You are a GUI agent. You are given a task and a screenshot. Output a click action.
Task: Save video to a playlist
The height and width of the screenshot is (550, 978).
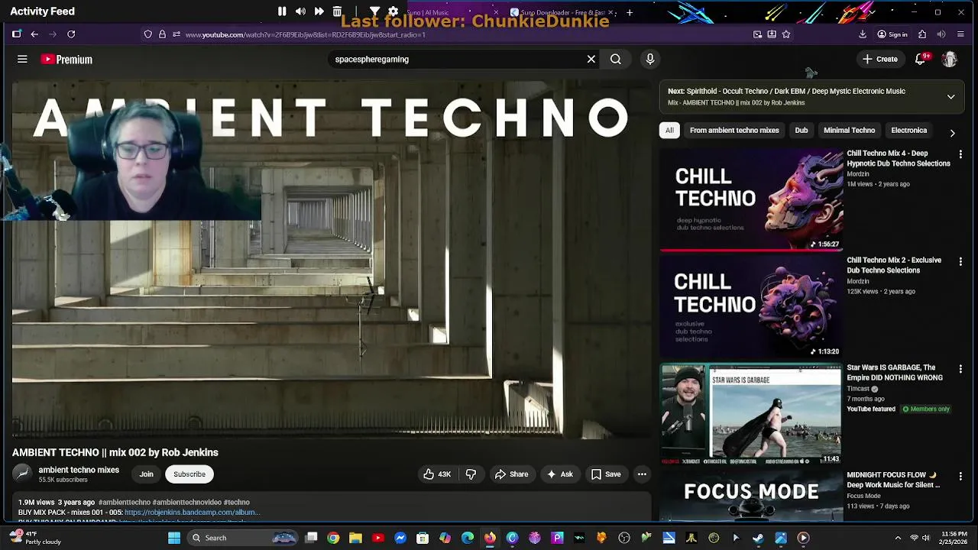pos(606,474)
